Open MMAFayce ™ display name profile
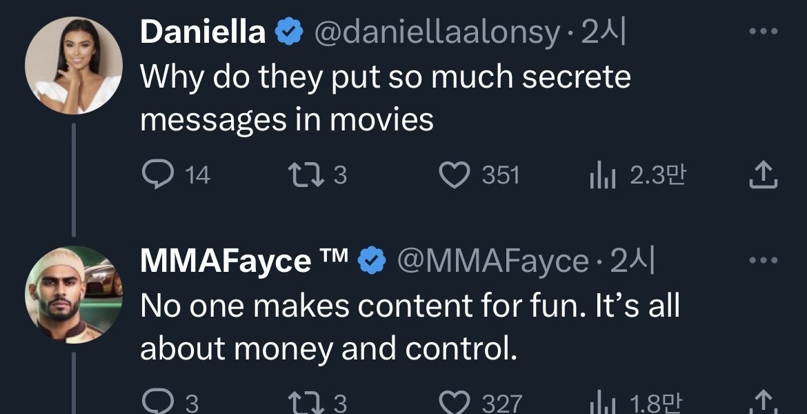 pyautogui.click(x=226, y=262)
